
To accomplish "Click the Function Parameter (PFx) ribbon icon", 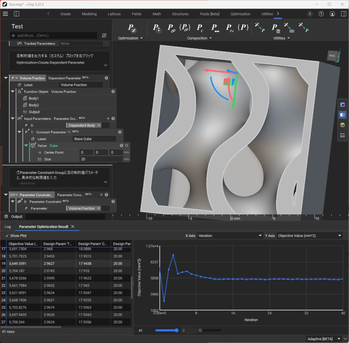I will (229, 28).
